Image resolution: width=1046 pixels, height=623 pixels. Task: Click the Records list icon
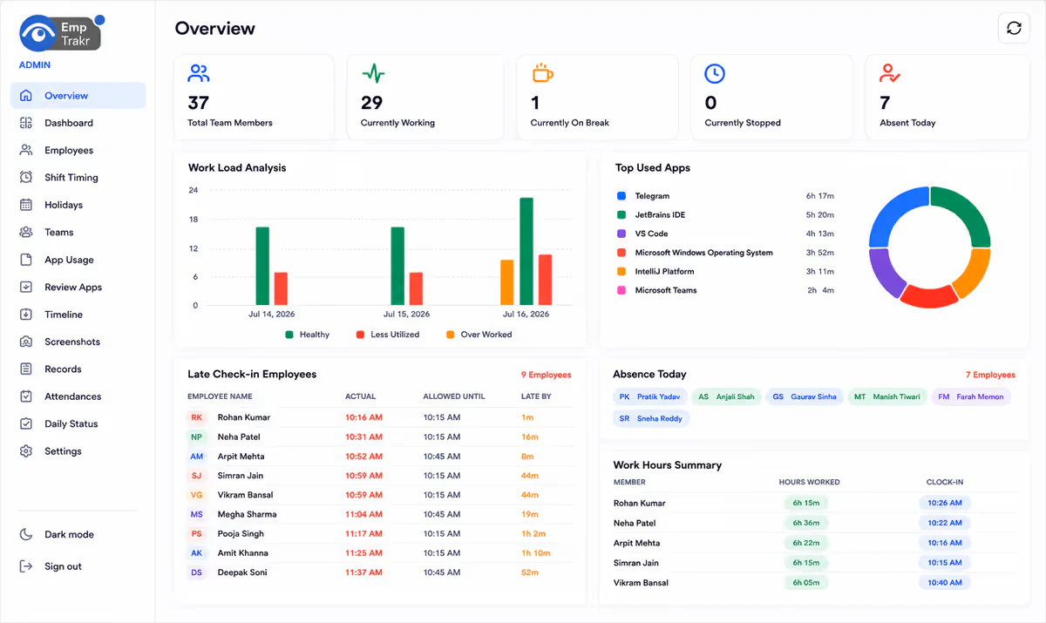(26, 369)
